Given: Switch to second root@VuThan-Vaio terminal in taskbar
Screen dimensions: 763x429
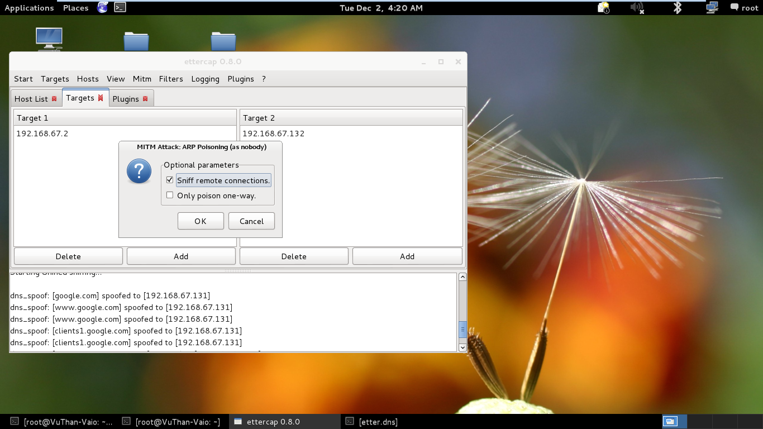Looking at the screenshot, I should tap(171, 422).
